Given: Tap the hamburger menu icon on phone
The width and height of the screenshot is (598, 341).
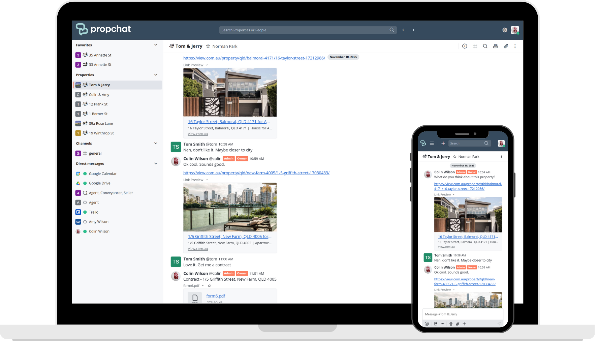Looking at the screenshot, I should click(x=432, y=144).
